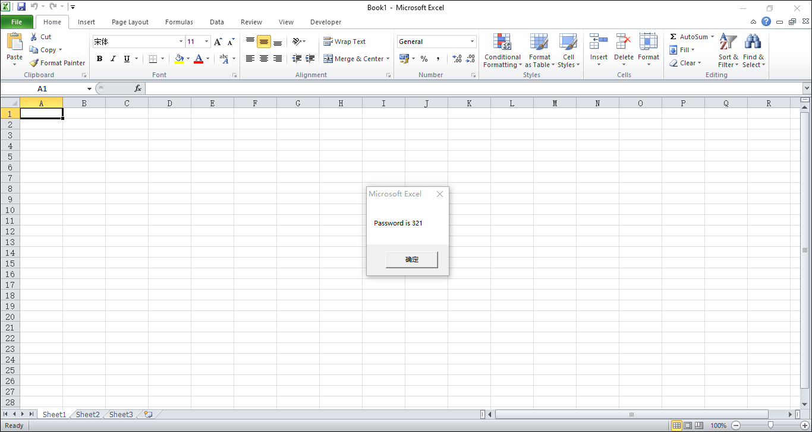Decrease Decimal icon
This screenshot has width=812, height=432.
coord(470,59)
